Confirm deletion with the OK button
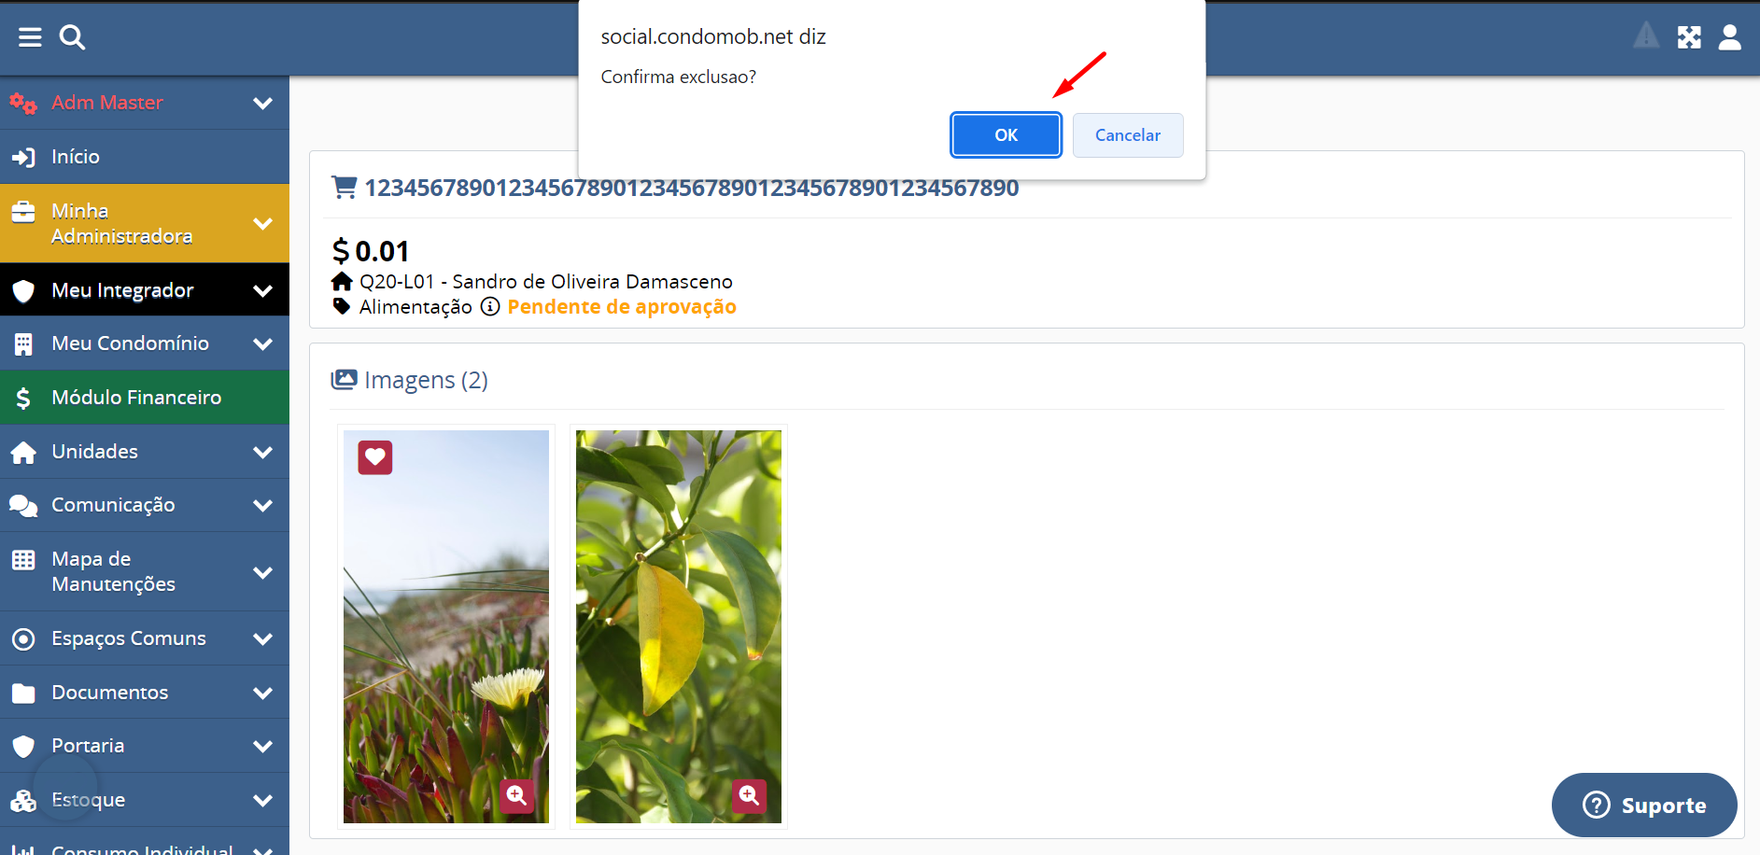The image size is (1760, 855). click(1006, 135)
